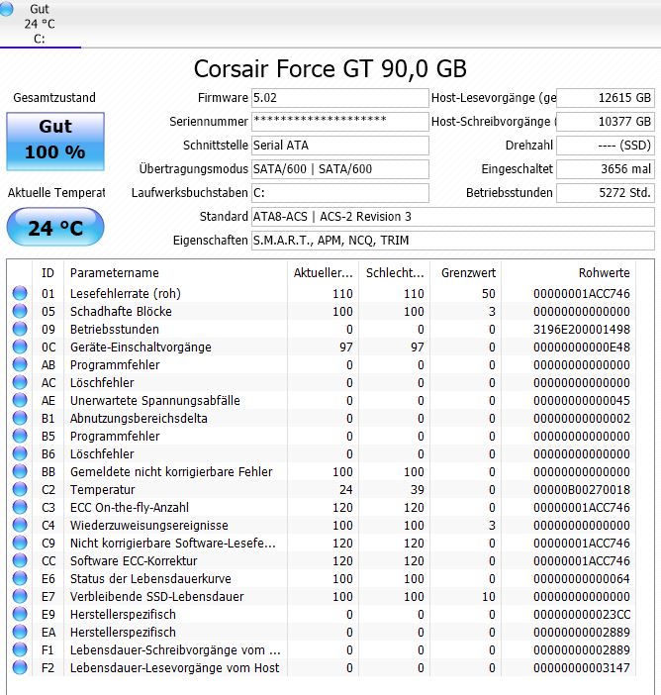Click the Aktuelle Temperat label
The width and height of the screenshot is (661, 695).
[x=56, y=193]
